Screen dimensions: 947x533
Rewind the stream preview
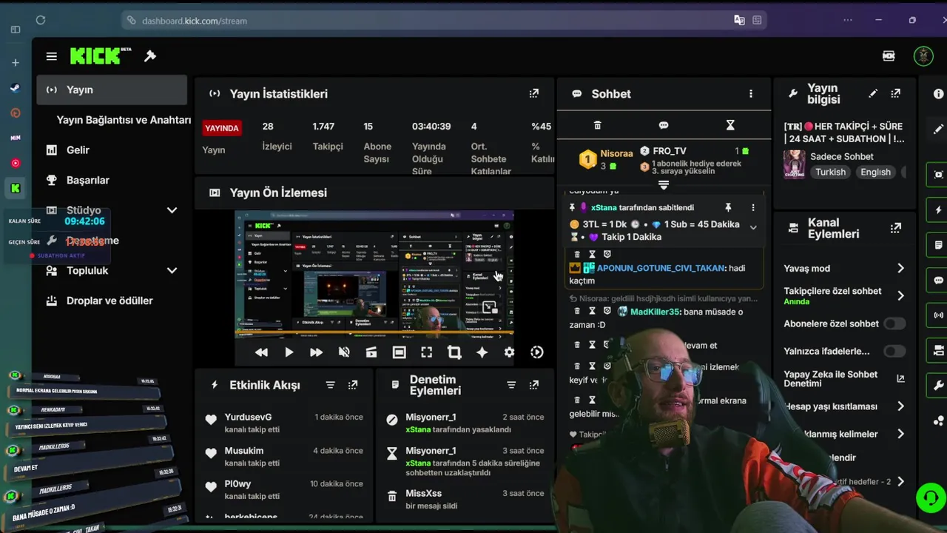click(x=261, y=352)
